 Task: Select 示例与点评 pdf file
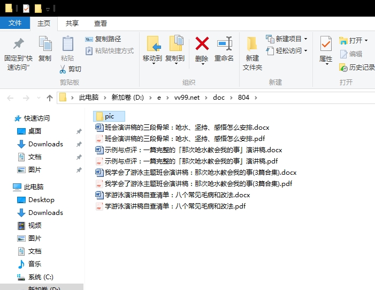tap(187, 161)
